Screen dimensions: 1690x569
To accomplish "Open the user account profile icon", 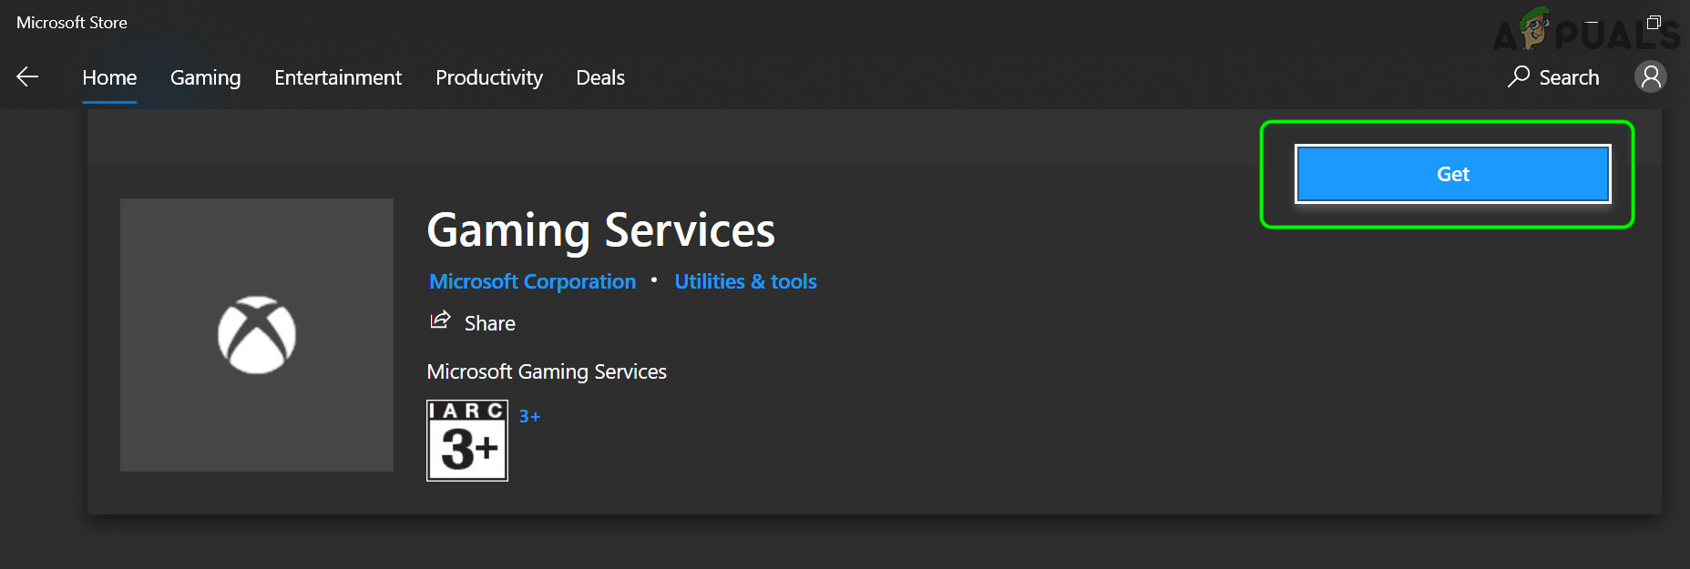I will (1650, 77).
